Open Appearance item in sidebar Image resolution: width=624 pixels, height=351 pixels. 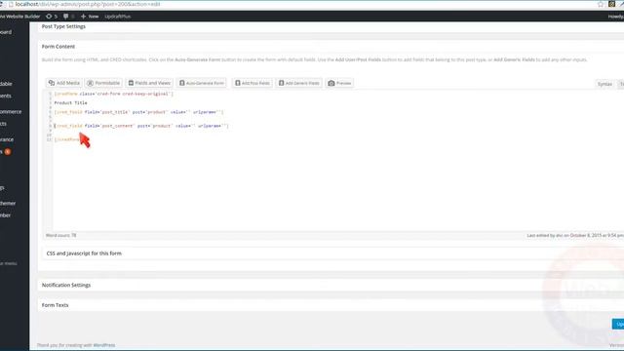[7, 139]
